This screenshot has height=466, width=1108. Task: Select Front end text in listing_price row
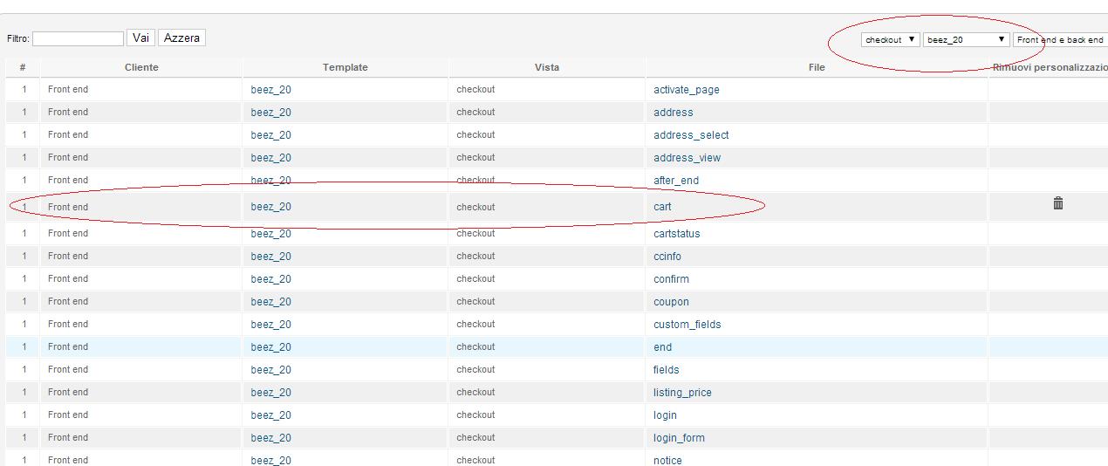[68, 392]
